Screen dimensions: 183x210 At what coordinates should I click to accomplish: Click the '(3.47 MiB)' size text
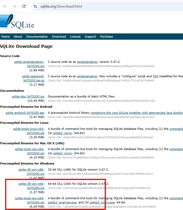pyautogui.click(x=37, y=117)
